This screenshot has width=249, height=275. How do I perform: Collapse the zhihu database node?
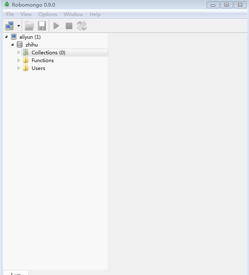click(12, 45)
